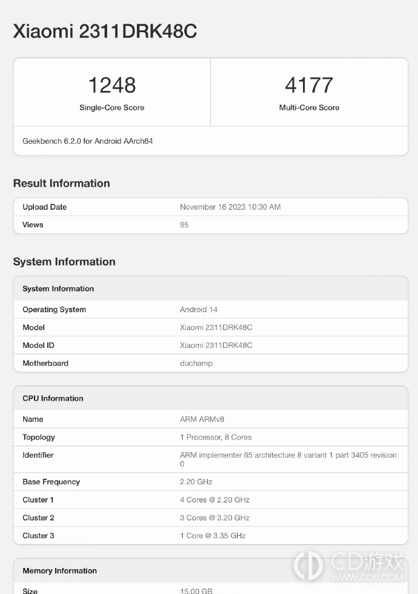Click the Xiaomi 2311DRK48C page title
The image size is (418, 594).
(105, 32)
